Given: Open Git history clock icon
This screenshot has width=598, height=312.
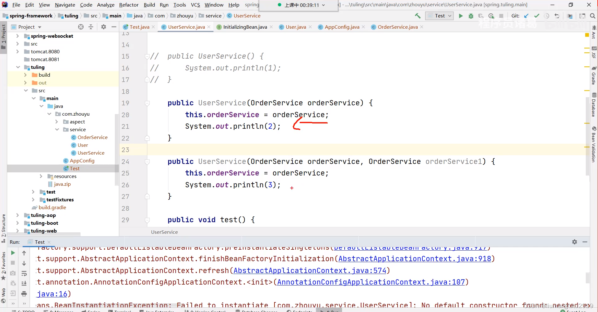Looking at the screenshot, I should point(547,16).
